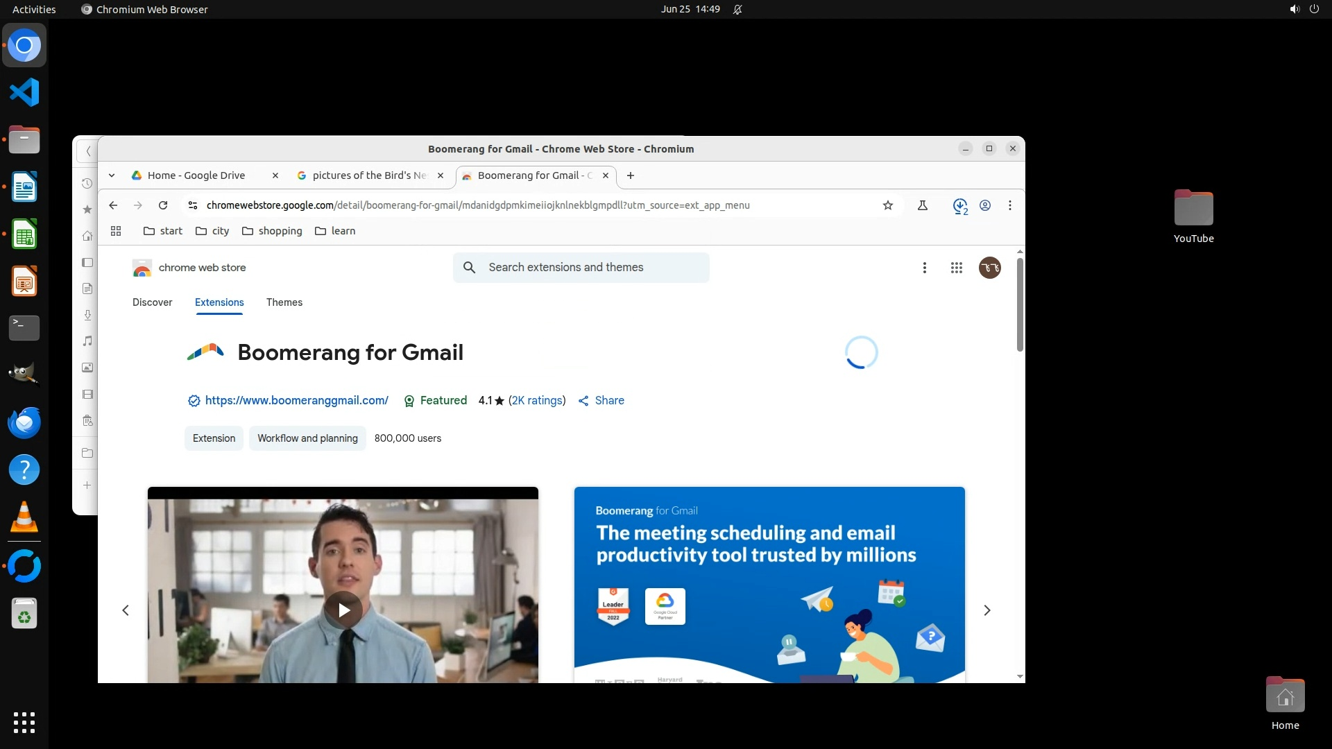
Task: Open Chromium three-dot main menu
Action: point(1010,205)
